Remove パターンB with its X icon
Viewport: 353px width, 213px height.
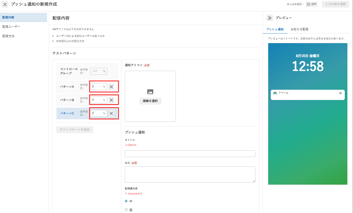pos(111,100)
